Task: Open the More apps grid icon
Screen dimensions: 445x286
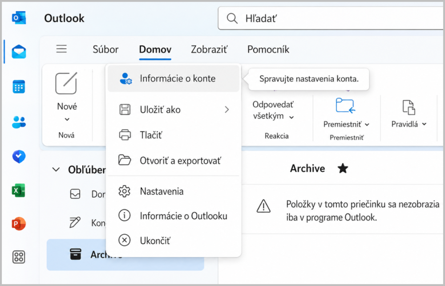Action: tap(19, 257)
